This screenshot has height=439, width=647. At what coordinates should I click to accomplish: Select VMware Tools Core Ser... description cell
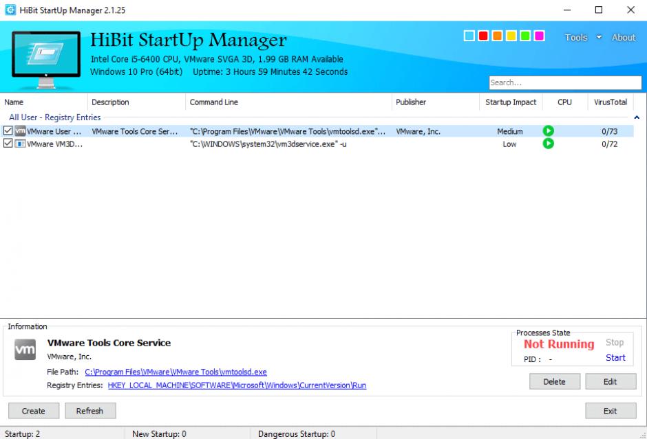(x=135, y=131)
